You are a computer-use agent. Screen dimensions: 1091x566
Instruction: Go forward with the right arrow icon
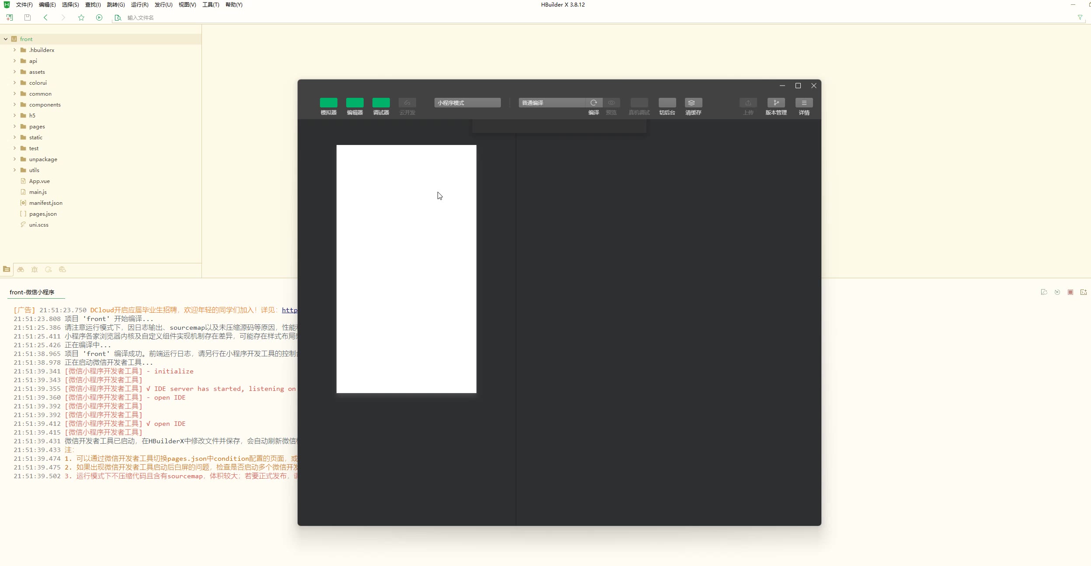click(x=63, y=17)
